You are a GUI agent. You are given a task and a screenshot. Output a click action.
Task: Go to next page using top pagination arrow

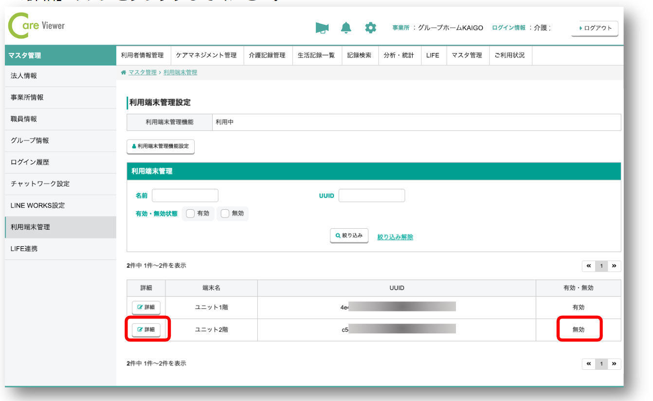tap(614, 266)
